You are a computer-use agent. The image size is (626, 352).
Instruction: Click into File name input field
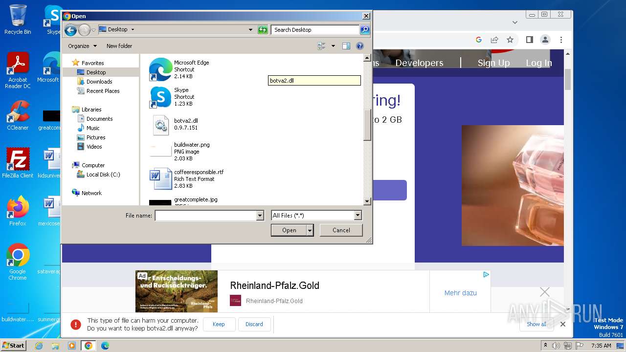click(206, 216)
